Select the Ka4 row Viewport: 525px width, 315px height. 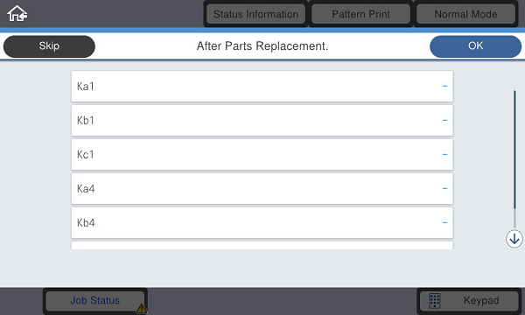(x=262, y=189)
